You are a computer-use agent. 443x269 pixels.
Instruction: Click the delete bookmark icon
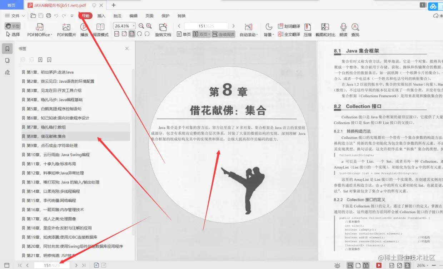tap(49, 60)
